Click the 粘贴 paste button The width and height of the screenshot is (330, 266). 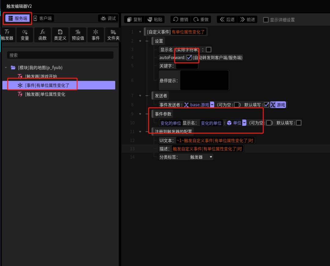point(155,20)
